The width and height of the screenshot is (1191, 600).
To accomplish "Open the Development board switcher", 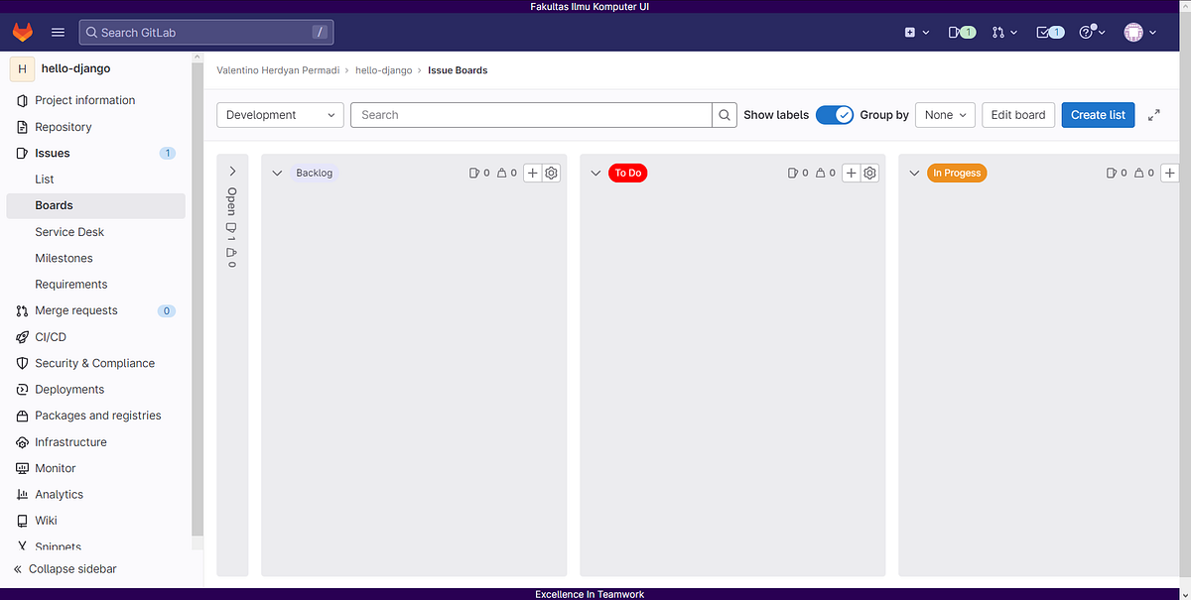I will 280,114.
